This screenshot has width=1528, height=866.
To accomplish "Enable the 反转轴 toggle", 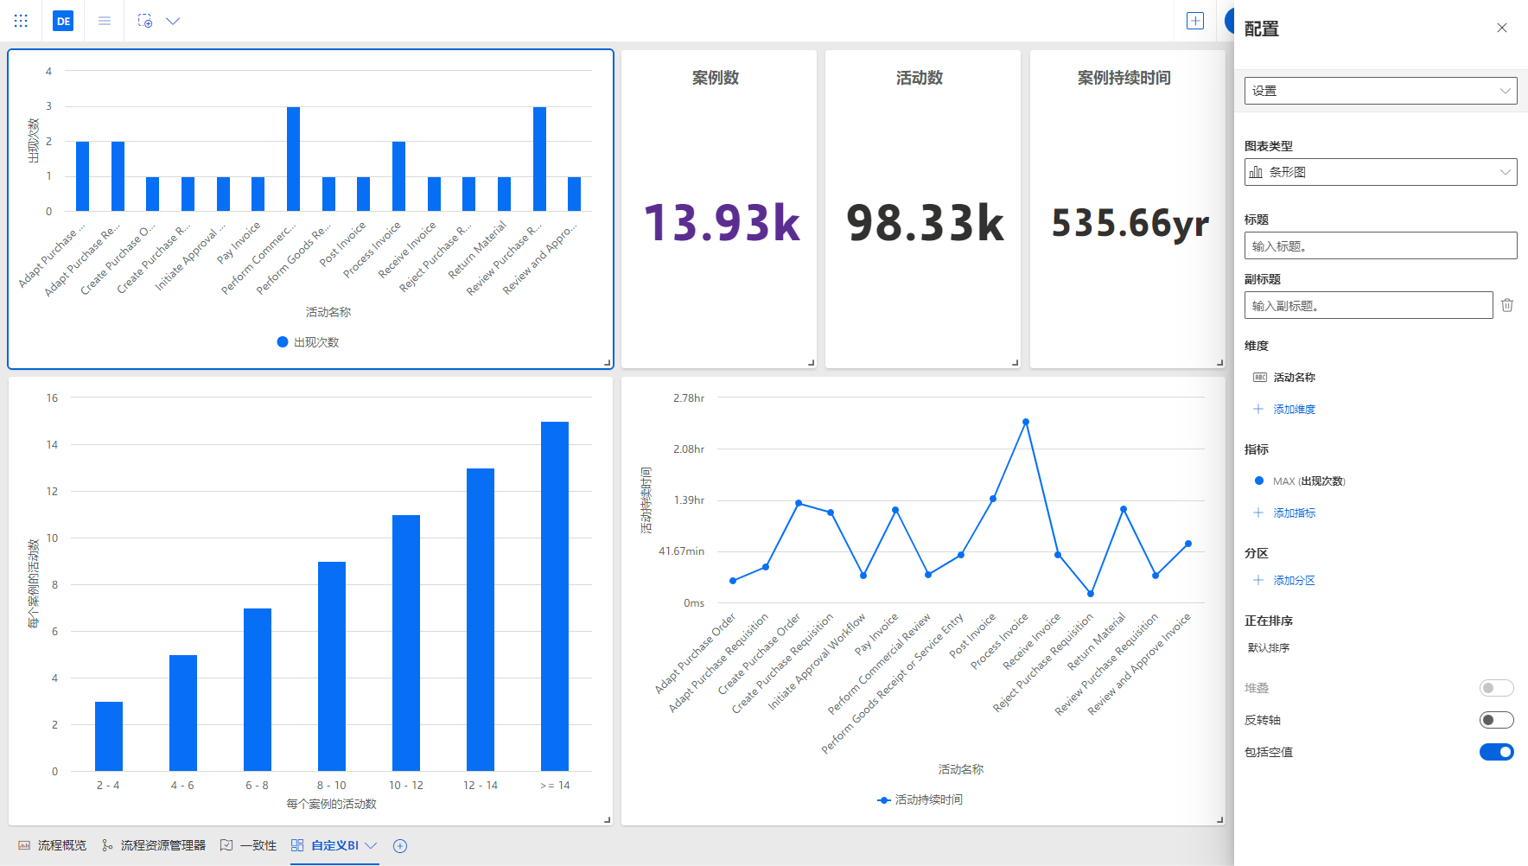I will click(1496, 720).
